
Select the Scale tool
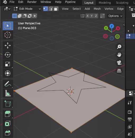[x=8, y=64]
